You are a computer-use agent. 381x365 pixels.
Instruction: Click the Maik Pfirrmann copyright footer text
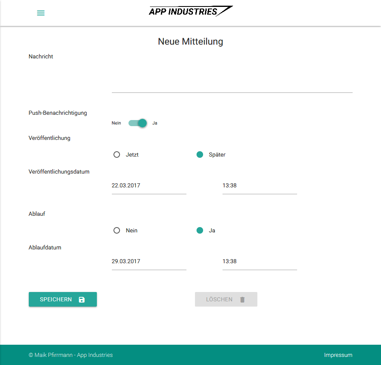pos(71,355)
